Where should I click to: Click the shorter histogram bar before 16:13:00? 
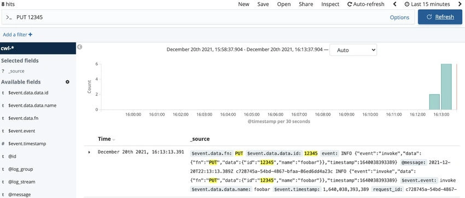434,102
